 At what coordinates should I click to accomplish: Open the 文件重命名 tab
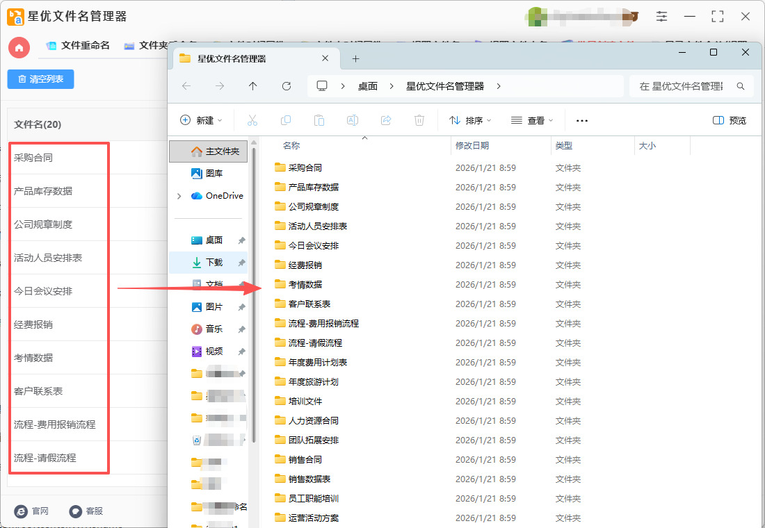(x=78, y=46)
